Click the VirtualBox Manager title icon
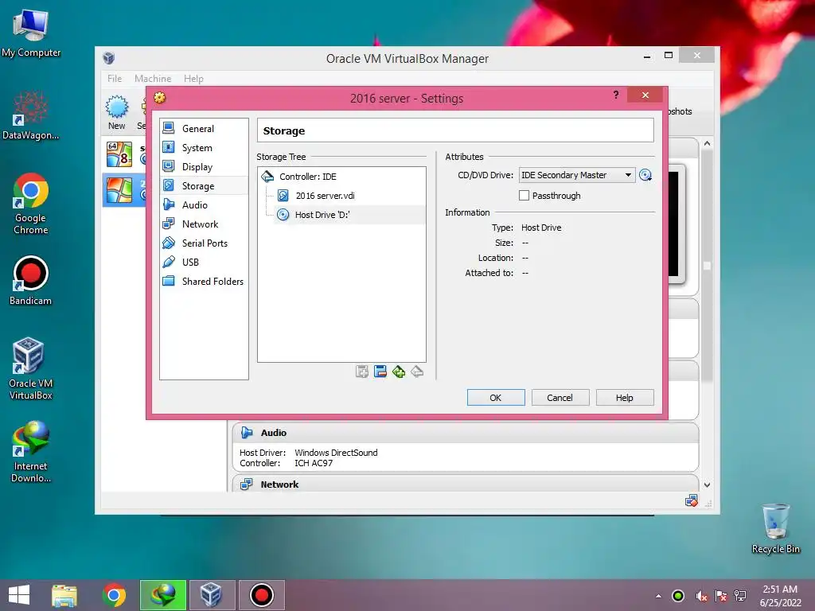This screenshot has width=815, height=611. [108, 57]
